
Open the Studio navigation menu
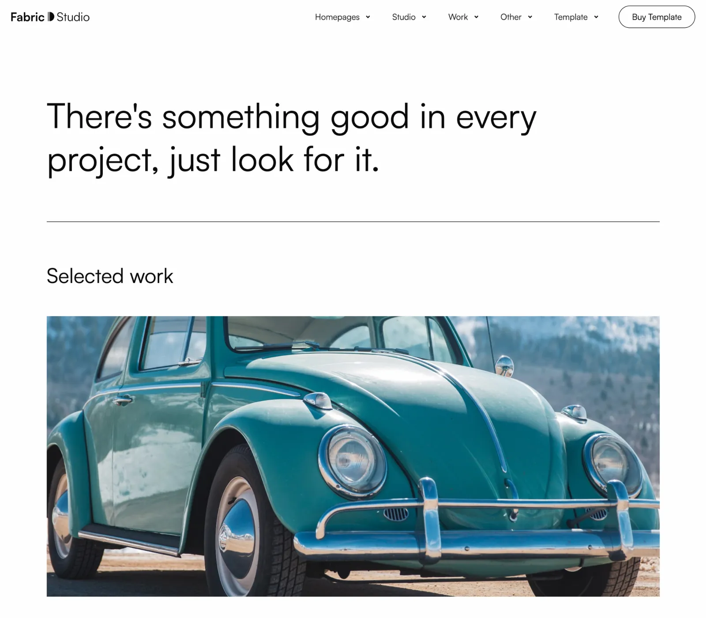[404, 17]
